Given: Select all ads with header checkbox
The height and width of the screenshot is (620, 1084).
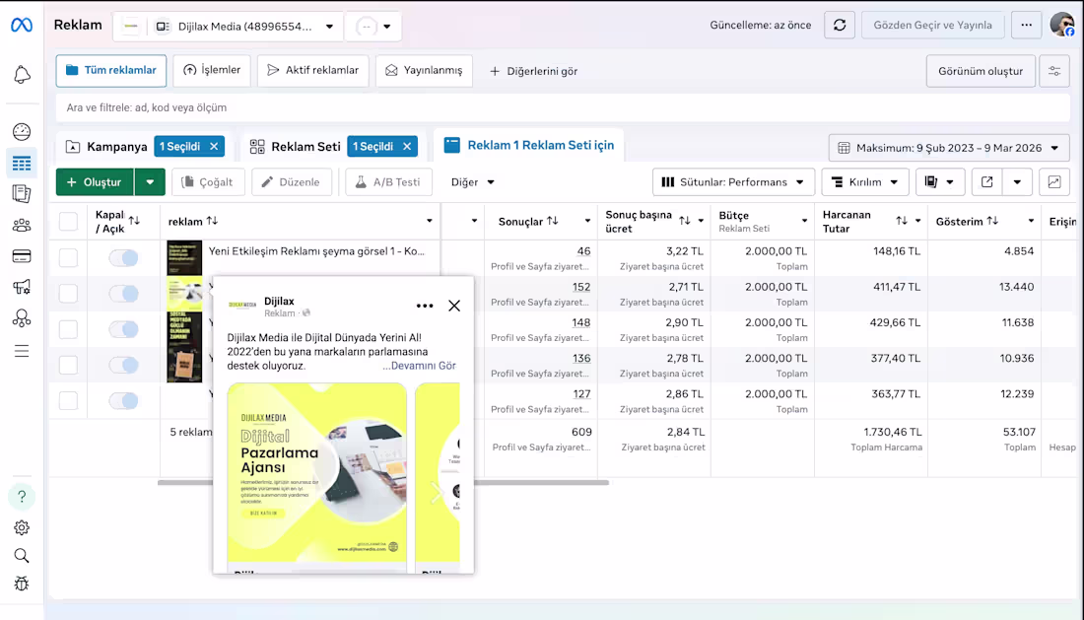Looking at the screenshot, I should [x=68, y=221].
